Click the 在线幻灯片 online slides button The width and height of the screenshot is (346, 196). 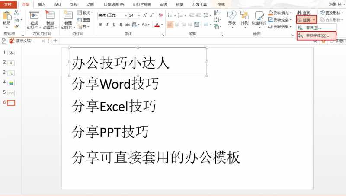click(34, 20)
